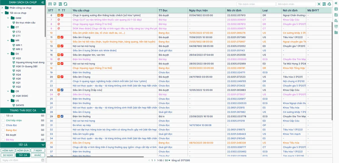Select the 30 NGÀY date filter
The height and width of the screenshot is (163, 339).
point(8,155)
